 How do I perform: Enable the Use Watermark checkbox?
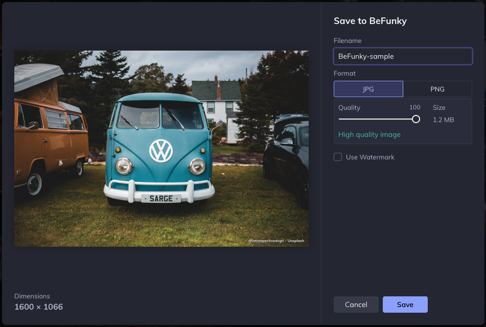click(x=338, y=157)
